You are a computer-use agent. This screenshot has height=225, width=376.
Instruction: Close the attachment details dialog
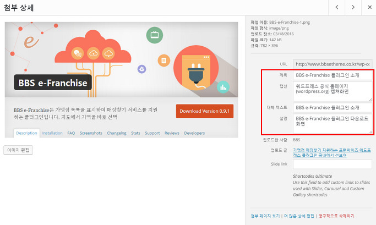coord(369,8)
